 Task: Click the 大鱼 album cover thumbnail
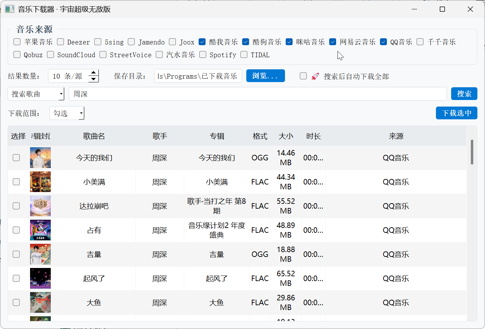pyautogui.click(x=40, y=302)
